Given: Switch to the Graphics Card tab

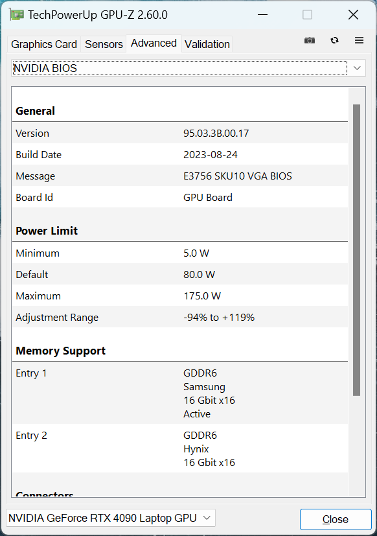Looking at the screenshot, I should (43, 44).
